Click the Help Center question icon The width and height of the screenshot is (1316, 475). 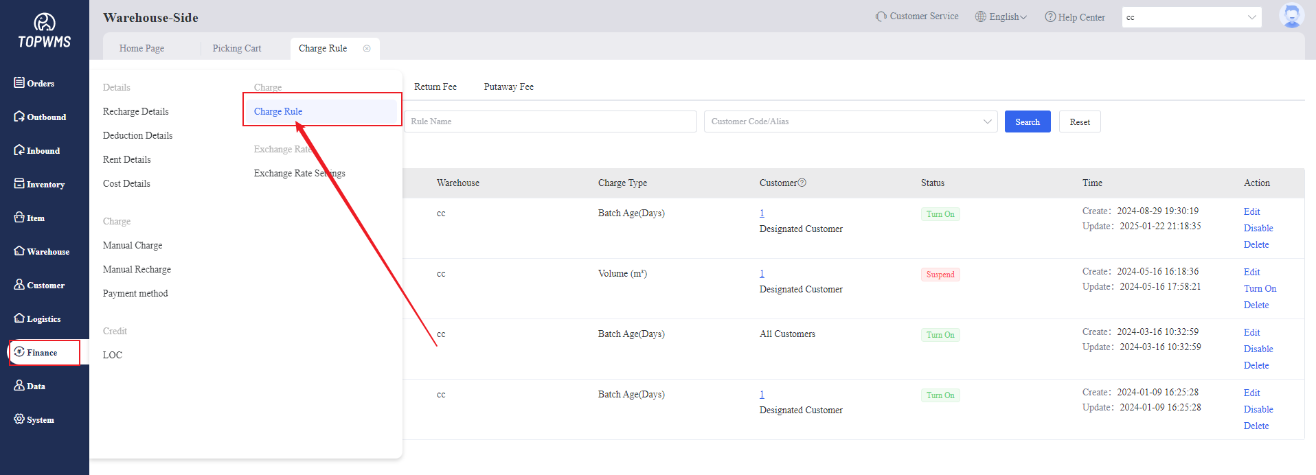[1050, 16]
